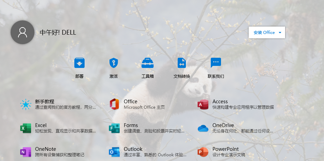This screenshot has height=161, width=324.
Task: Open the 工具箱 toolbox icon
Action: [x=148, y=63]
